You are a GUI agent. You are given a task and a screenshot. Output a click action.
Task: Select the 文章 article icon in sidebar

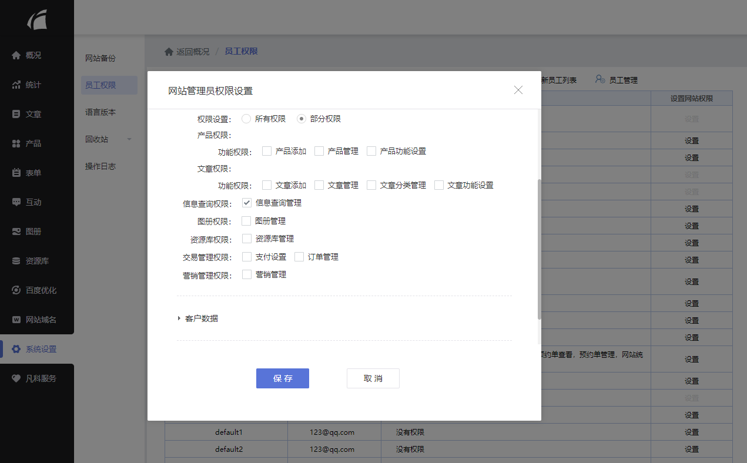(16, 114)
